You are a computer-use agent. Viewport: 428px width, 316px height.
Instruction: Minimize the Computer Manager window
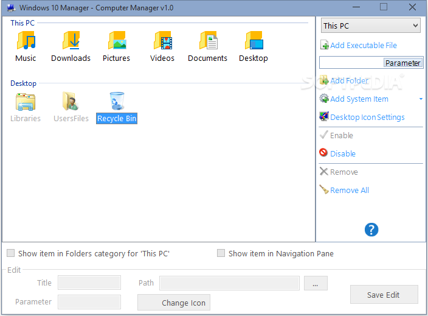[x=356, y=7]
